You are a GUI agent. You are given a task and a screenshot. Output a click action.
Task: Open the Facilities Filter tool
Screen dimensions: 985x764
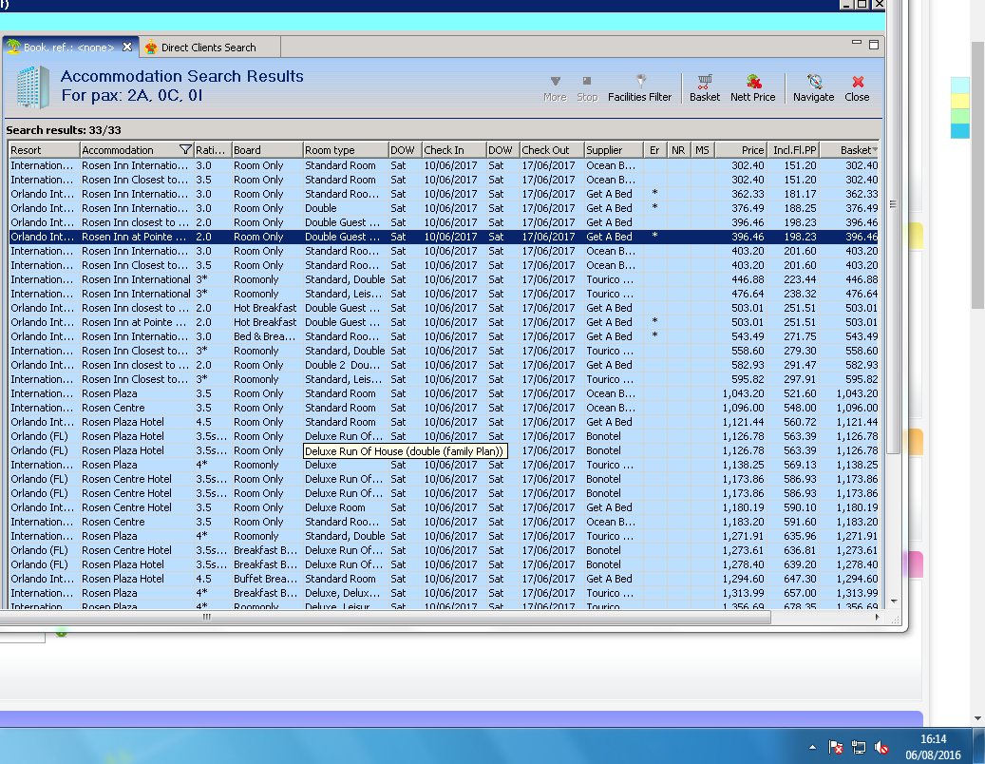(639, 87)
